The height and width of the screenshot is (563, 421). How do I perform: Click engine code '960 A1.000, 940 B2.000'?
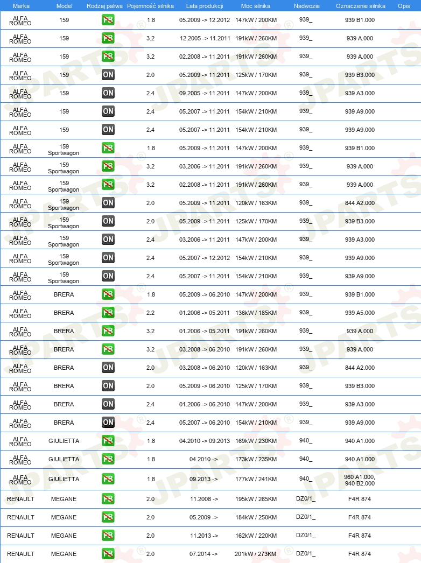360,480
